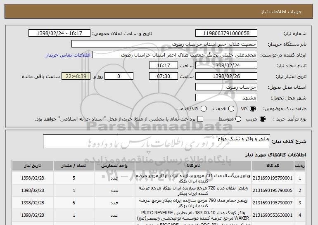Click the public announcement date-time field
Screen dimensions: 318x225
click(x=59, y=33)
